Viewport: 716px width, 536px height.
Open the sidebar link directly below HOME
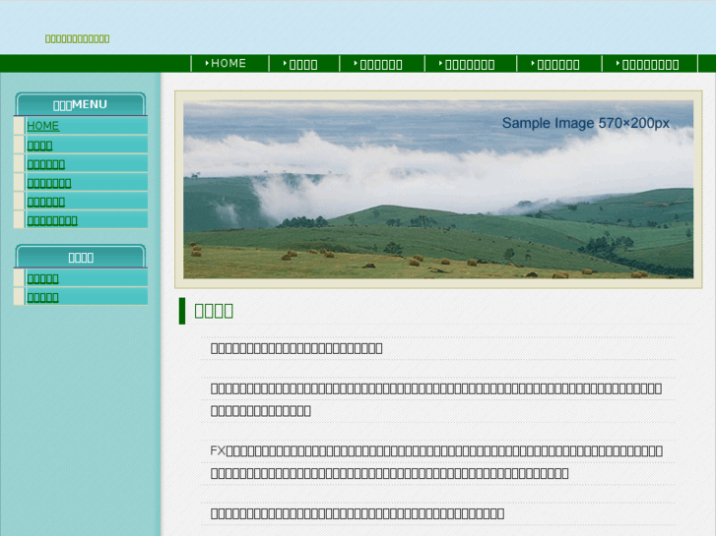[39, 146]
